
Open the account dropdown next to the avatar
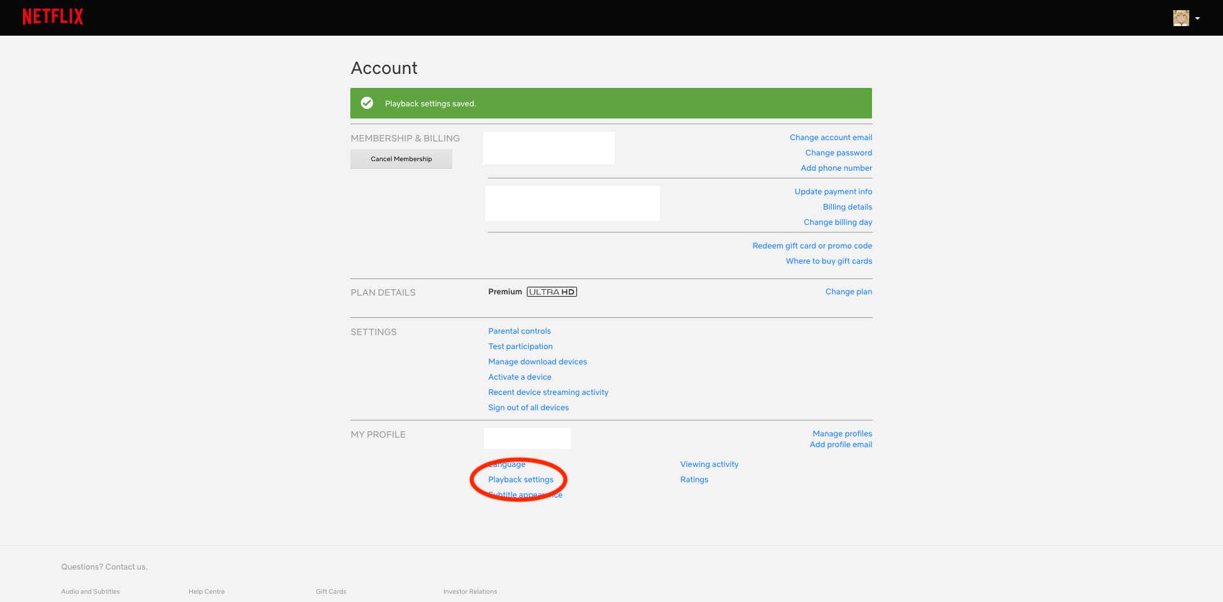pos(1198,19)
